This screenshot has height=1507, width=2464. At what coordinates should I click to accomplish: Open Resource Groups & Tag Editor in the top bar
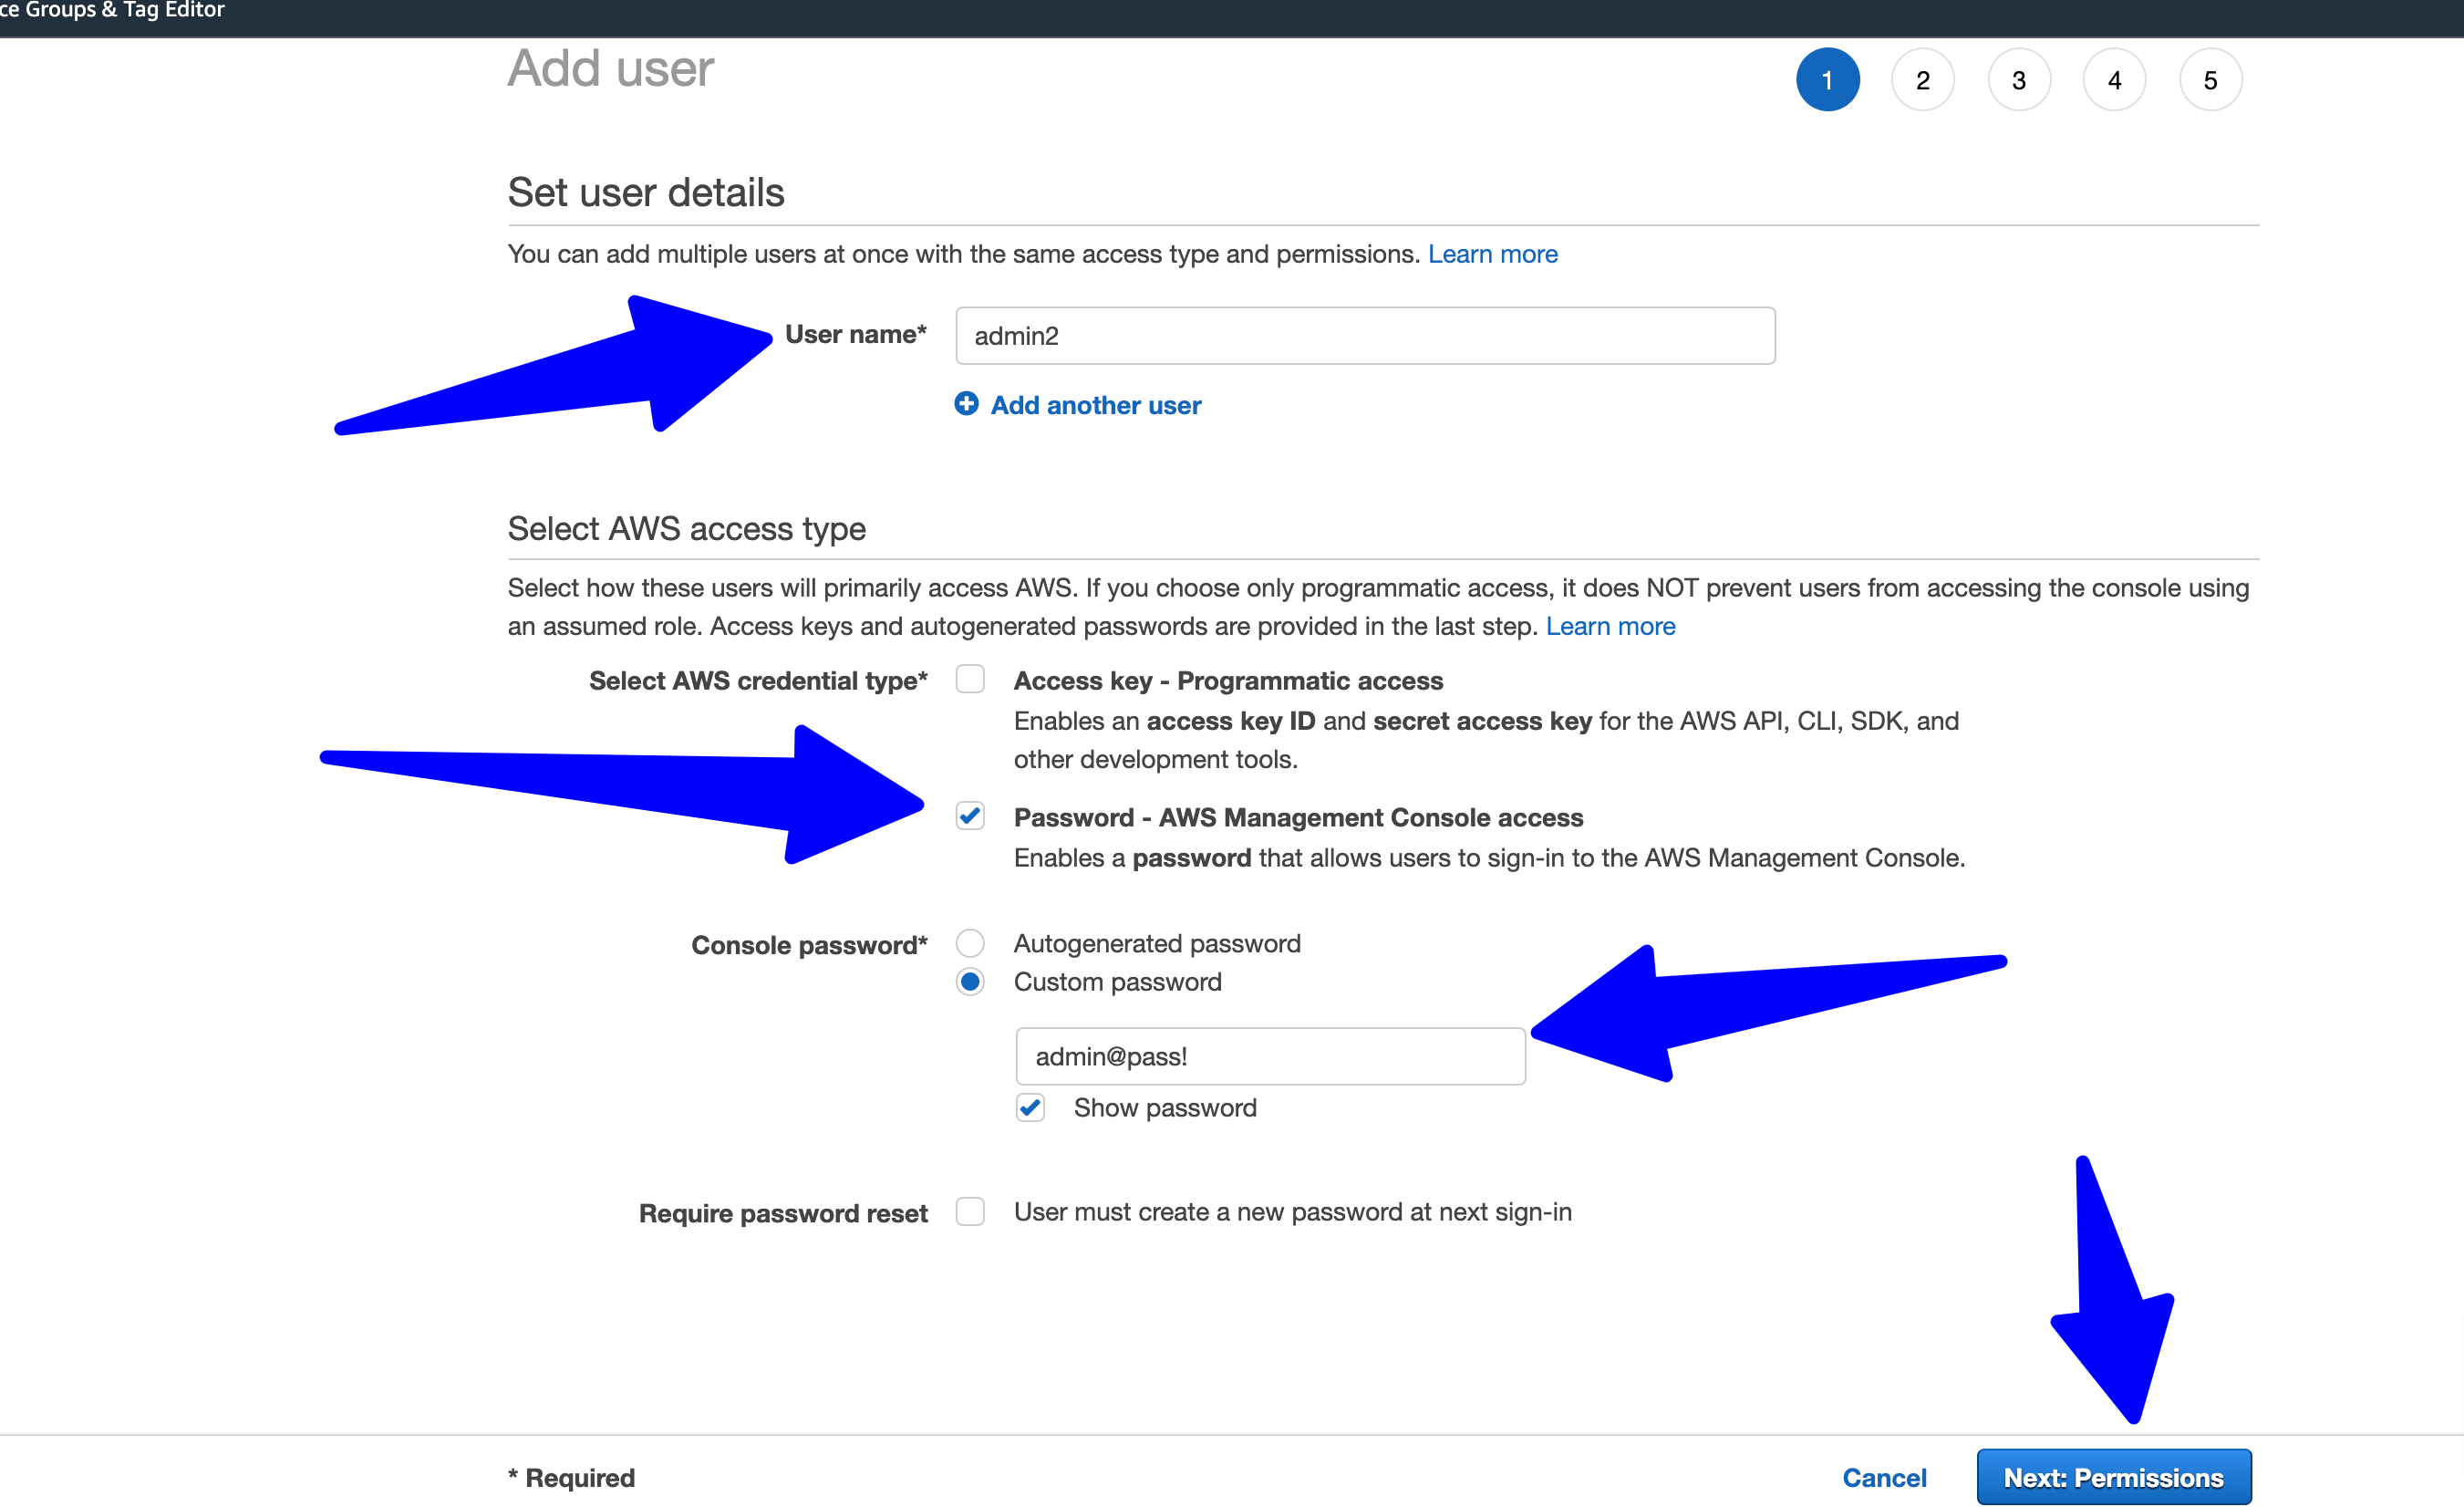coord(112,10)
